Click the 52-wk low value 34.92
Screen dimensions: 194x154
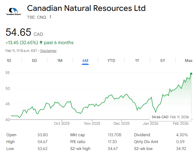181,149
